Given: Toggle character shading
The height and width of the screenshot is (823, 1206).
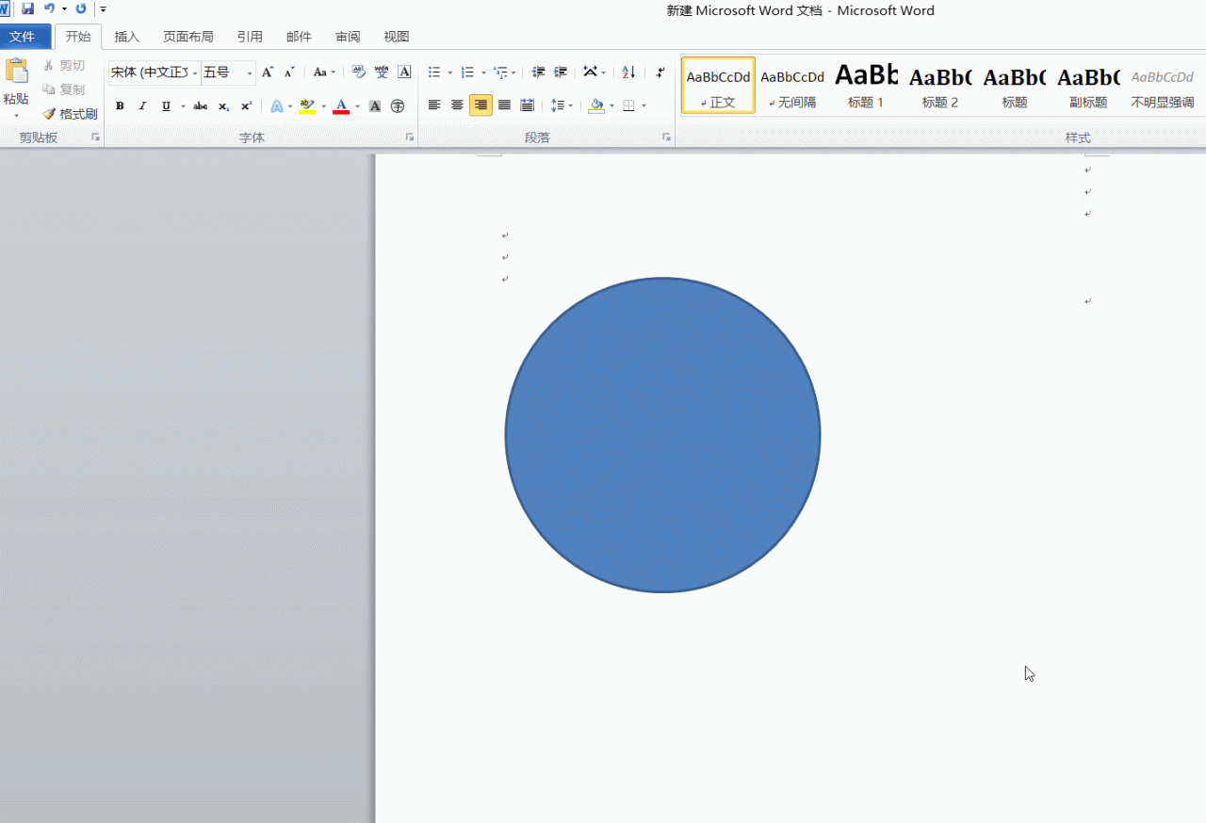Looking at the screenshot, I should pyautogui.click(x=375, y=106).
